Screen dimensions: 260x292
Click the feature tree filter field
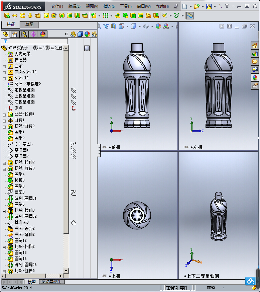click(34, 41)
